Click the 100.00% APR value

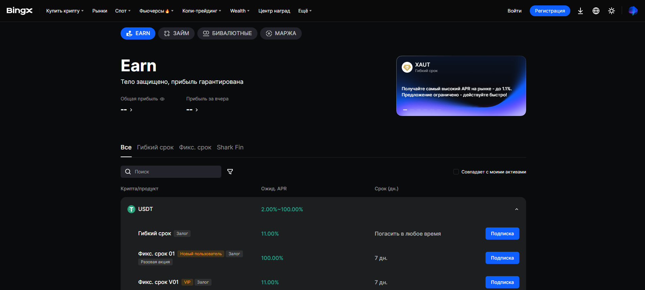(x=272, y=258)
